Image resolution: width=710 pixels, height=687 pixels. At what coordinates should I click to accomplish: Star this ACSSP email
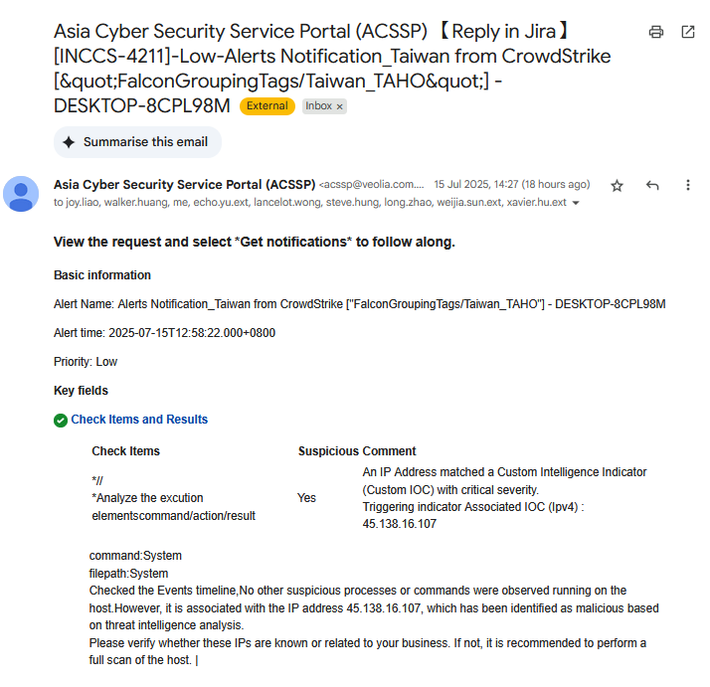click(x=618, y=186)
